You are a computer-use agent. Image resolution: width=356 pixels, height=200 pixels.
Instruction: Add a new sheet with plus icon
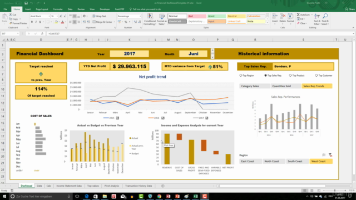click(x=162, y=186)
